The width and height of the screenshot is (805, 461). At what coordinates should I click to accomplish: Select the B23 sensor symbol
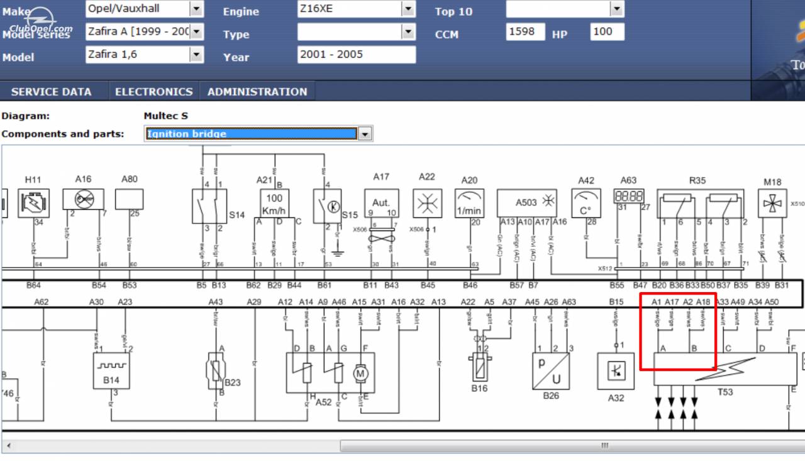216,371
